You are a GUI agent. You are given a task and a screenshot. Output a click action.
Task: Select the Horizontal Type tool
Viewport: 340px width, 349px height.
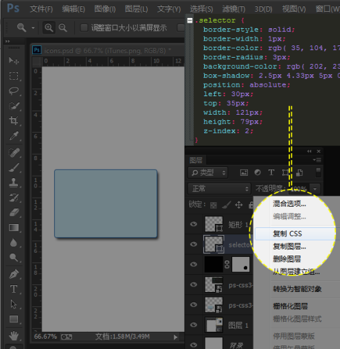(x=14, y=289)
